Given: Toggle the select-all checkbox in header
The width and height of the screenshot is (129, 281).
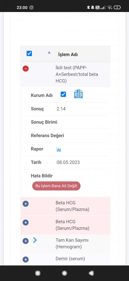Looking at the screenshot, I should (x=29, y=54).
